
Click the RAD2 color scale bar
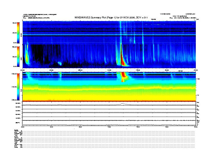(x=18, y=33)
